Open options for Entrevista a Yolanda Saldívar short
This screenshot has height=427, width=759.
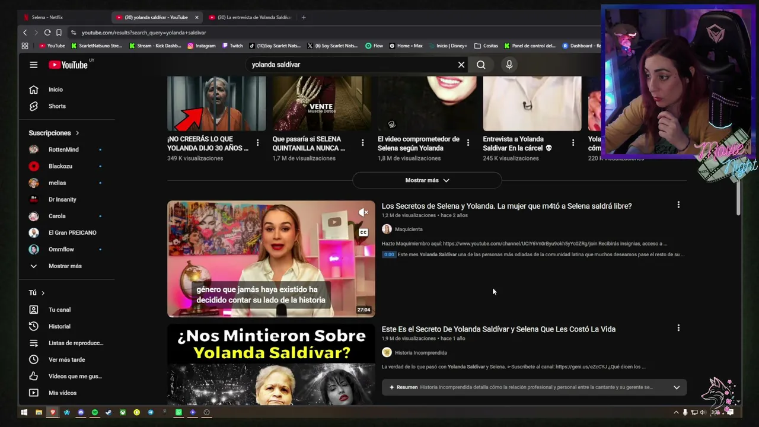pos(573,143)
